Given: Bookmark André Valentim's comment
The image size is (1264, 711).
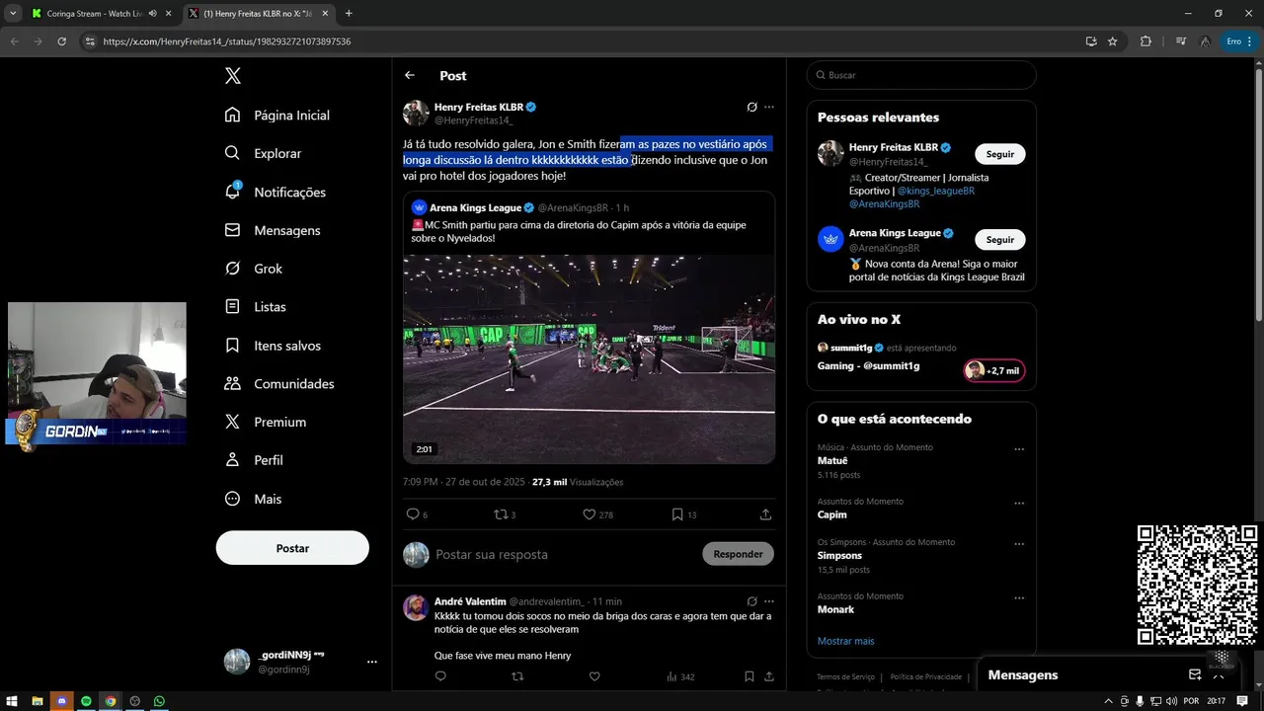Looking at the screenshot, I should pyautogui.click(x=750, y=676).
